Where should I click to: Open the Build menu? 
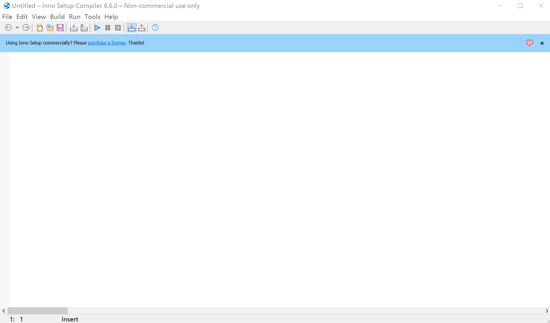point(57,16)
